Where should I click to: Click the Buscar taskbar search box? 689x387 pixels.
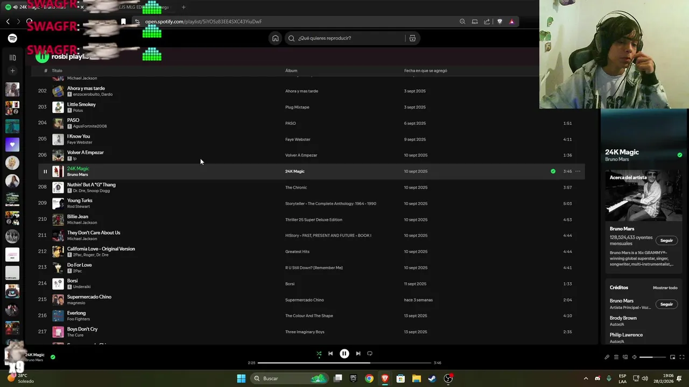pyautogui.click(x=290, y=378)
